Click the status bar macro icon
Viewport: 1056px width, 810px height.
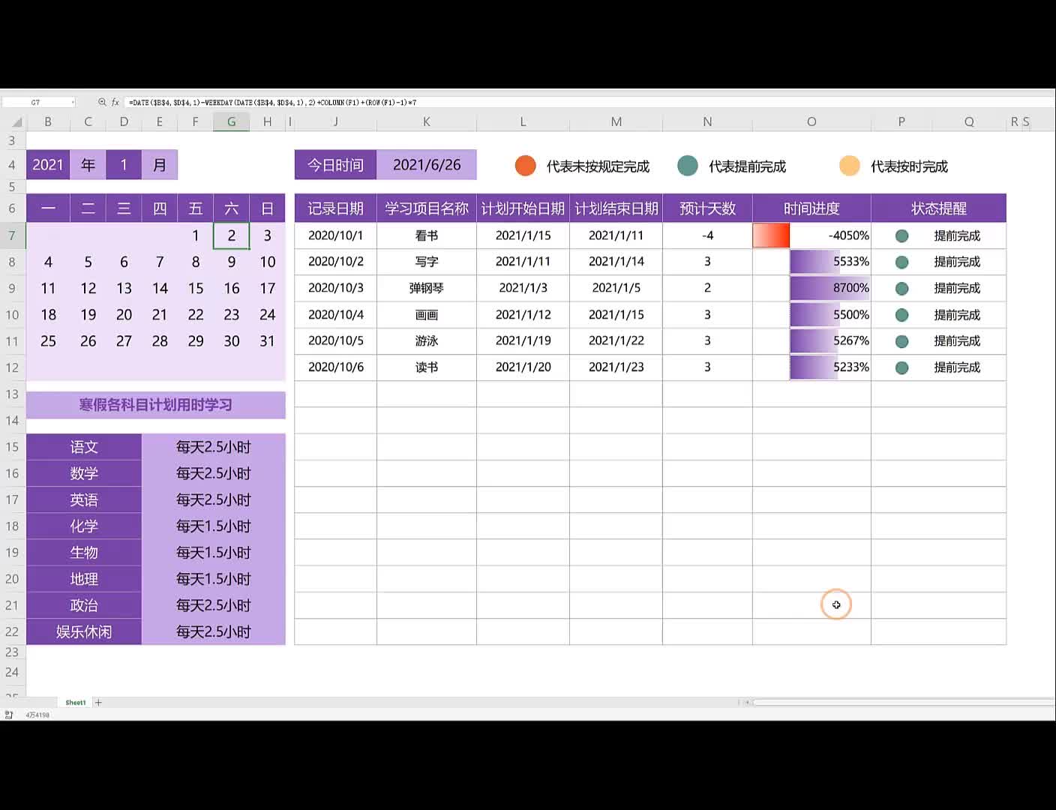click(9, 715)
